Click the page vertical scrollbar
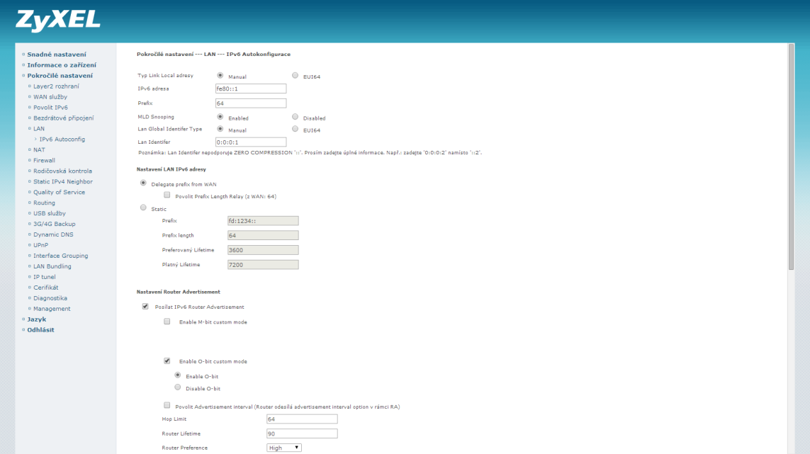 (x=791, y=157)
